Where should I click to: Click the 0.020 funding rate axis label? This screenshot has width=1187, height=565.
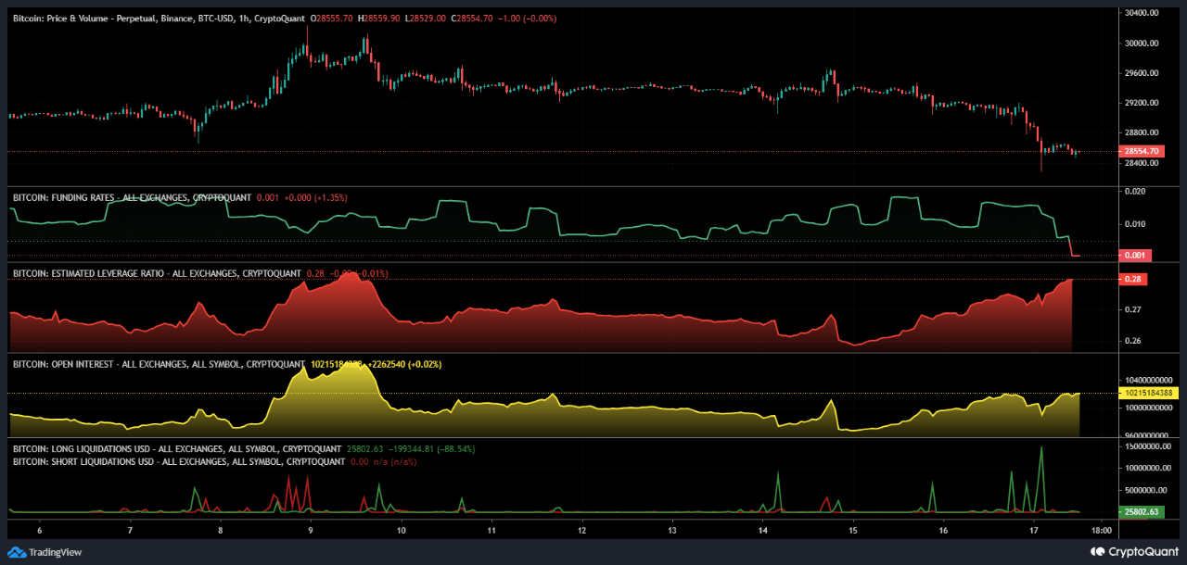(1135, 192)
